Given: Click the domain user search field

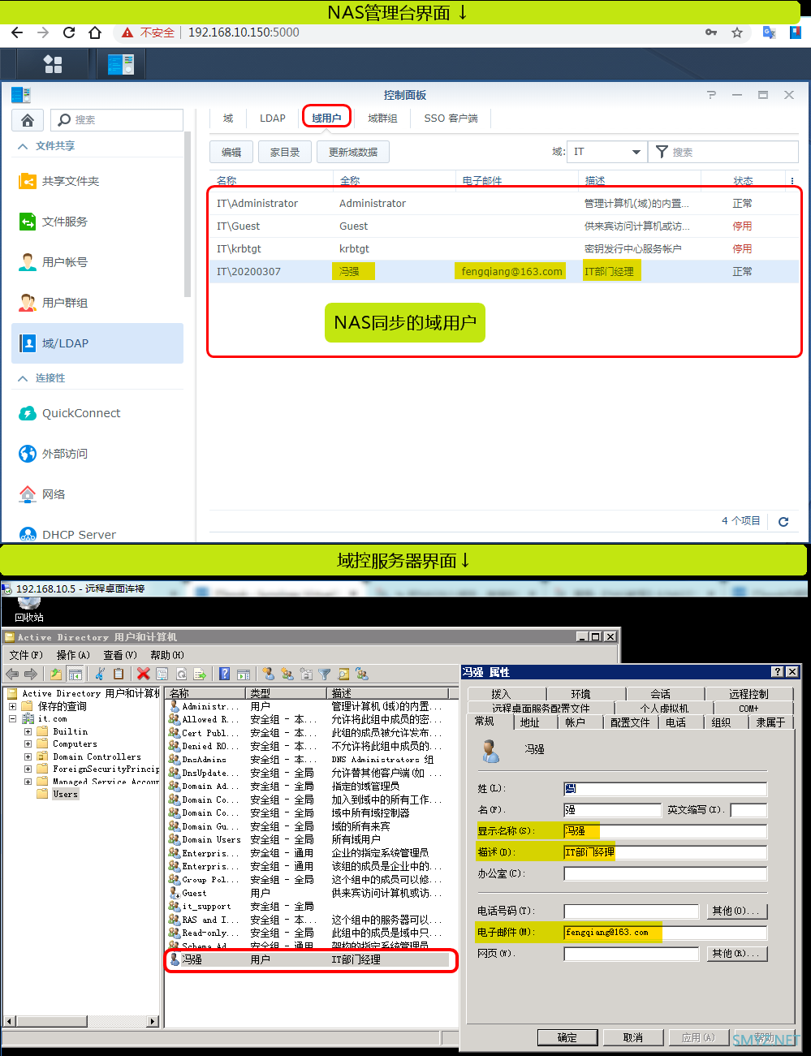Looking at the screenshot, I should point(723,152).
